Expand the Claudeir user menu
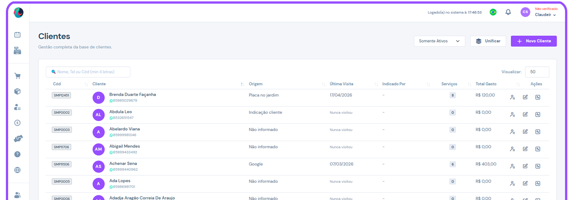 545,15
